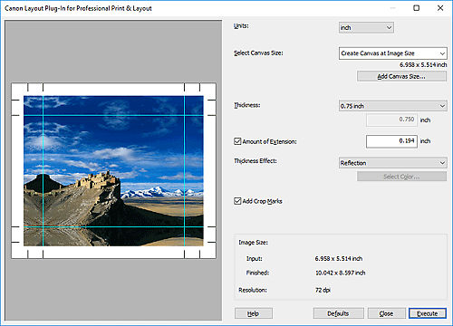Click the canvas size text 6.958 x 5.514 inch under dropdown

coord(423,65)
